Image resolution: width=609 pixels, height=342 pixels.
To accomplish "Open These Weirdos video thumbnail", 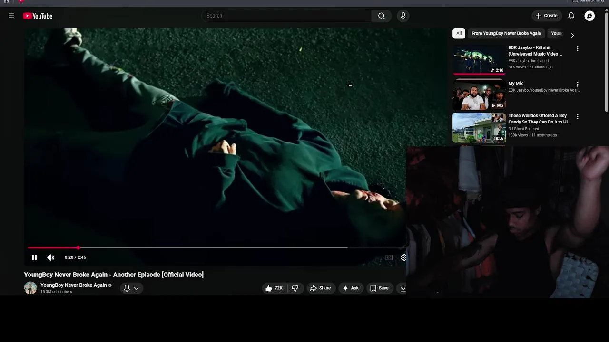I will point(479,127).
